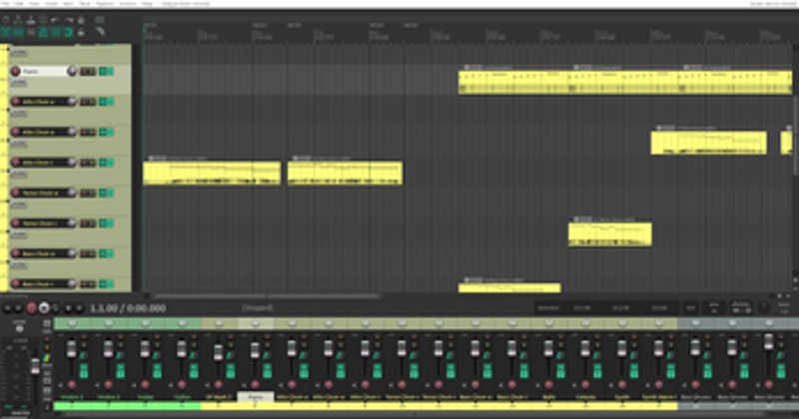
Task: Click the master track fader in the mixer
Action: click(35, 365)
